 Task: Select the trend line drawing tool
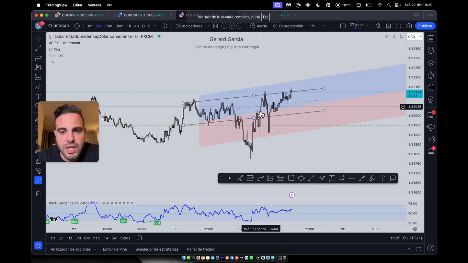[x=38, y=48]
